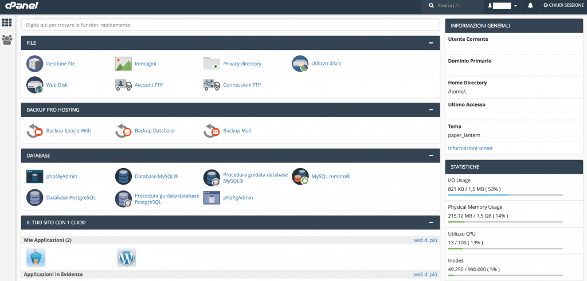This screenshot has width=587, height=281.
Task: Click the Gestione file link text
Action: pyautogui.click(x=61, y=64)
